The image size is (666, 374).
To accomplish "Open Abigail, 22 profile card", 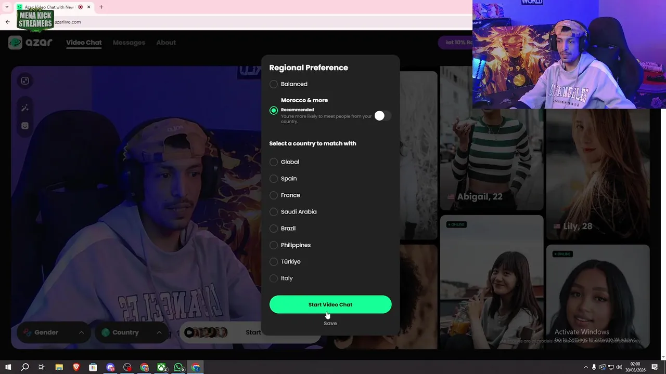I will 492,138.
